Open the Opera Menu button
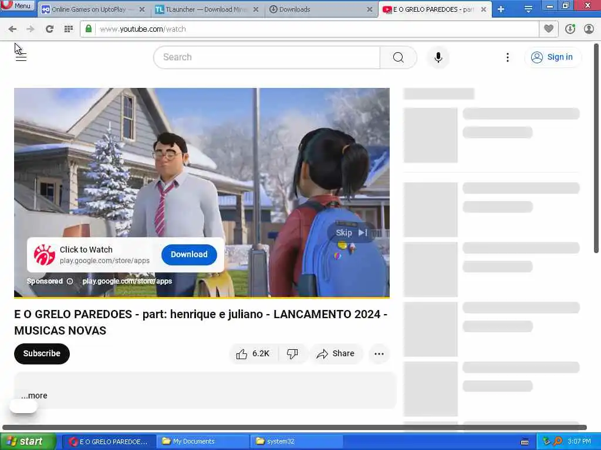Image resolution: width=601 pixels, height=450 pixels. (x=17, y=5)
